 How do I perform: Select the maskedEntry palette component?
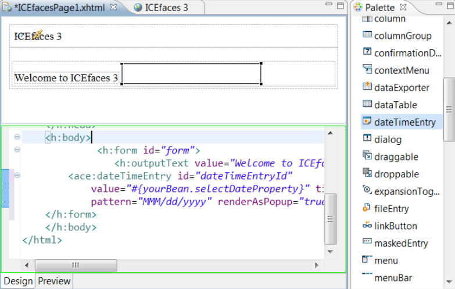(x=400, y=243)
